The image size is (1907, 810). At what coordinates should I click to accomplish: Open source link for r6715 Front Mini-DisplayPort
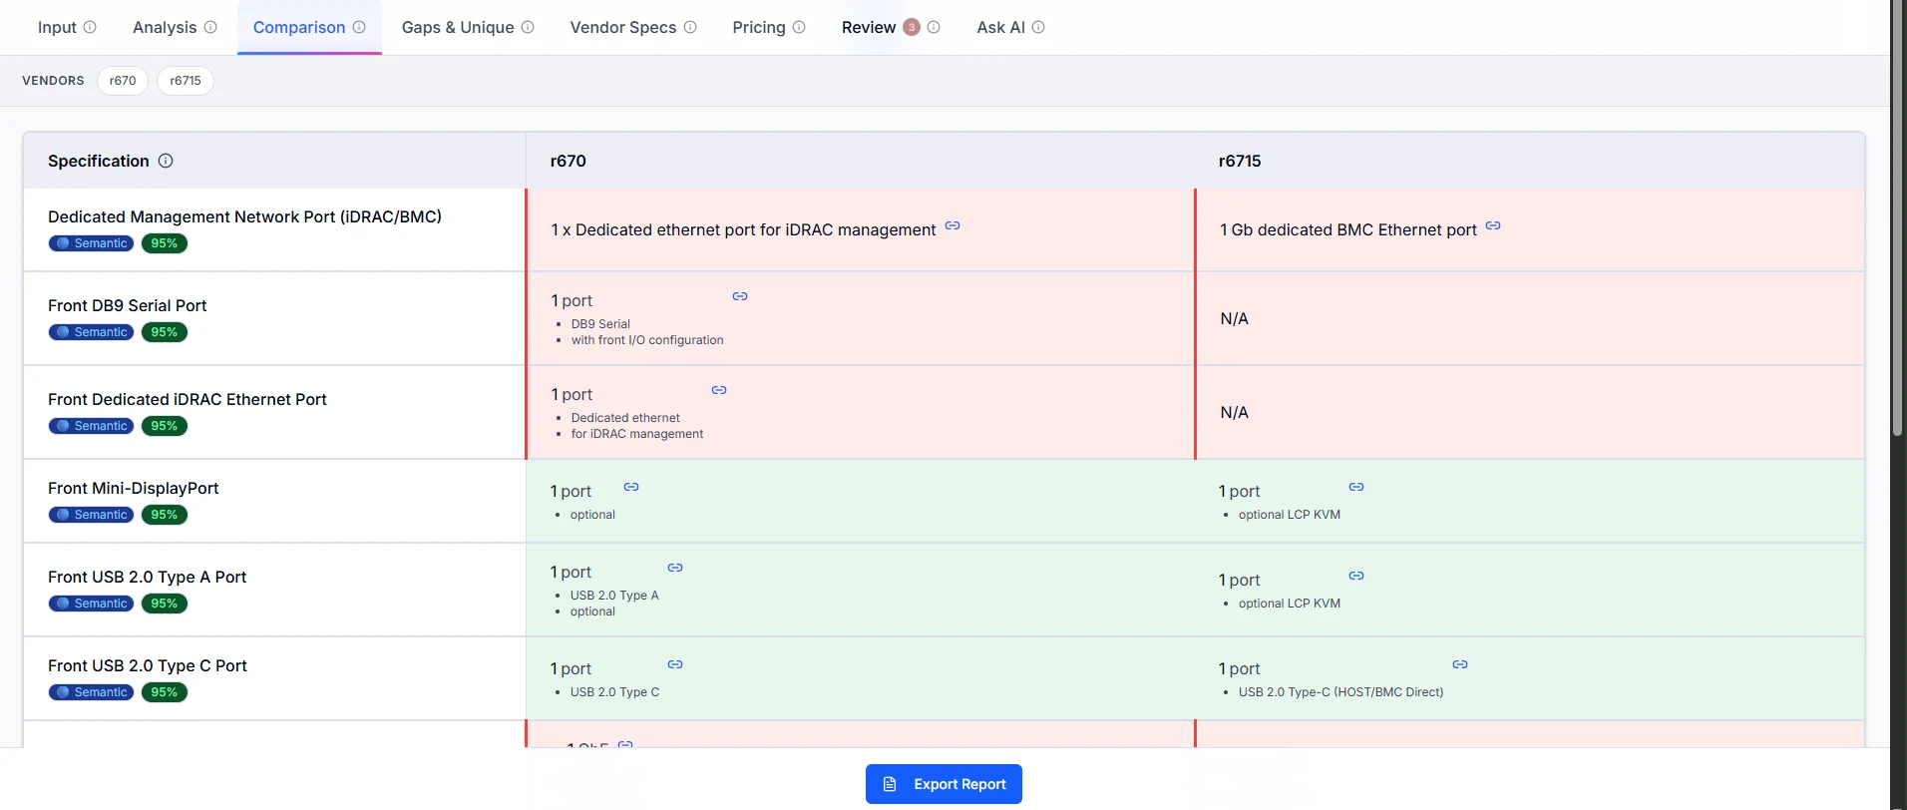tap(1356, 487)
